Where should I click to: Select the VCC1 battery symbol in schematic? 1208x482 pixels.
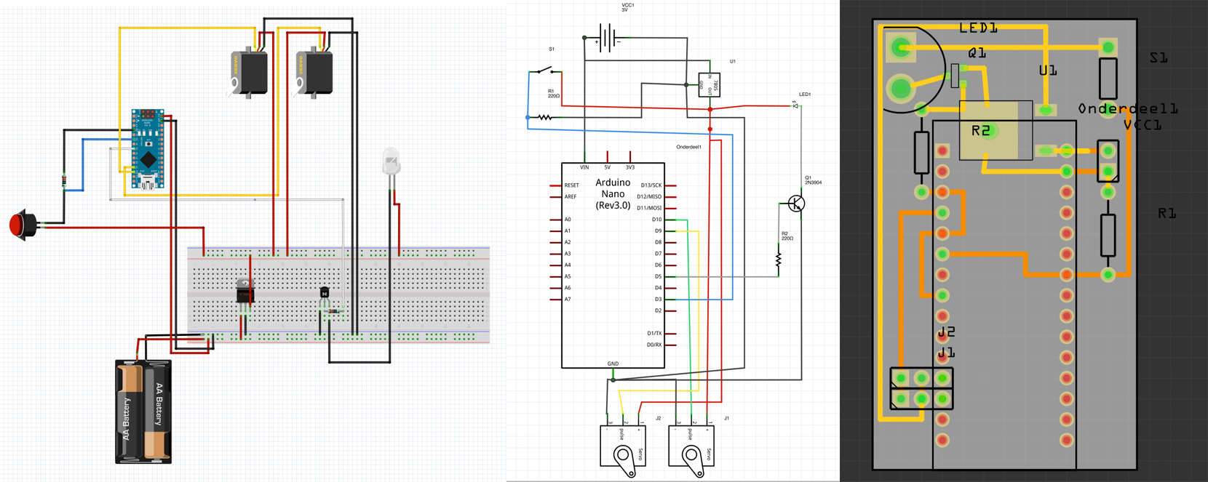click(606, 37)
